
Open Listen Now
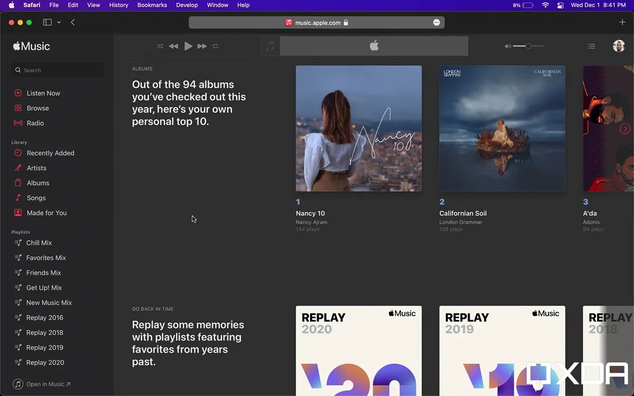click(x=43, y=93)
